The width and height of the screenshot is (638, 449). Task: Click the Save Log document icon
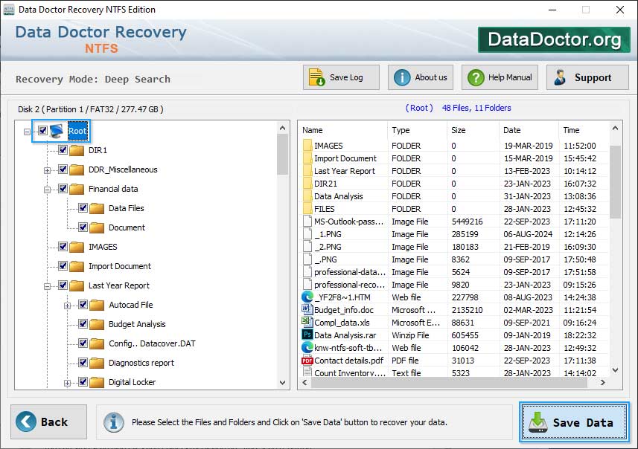pyautogui.click(x=316, y=77)
